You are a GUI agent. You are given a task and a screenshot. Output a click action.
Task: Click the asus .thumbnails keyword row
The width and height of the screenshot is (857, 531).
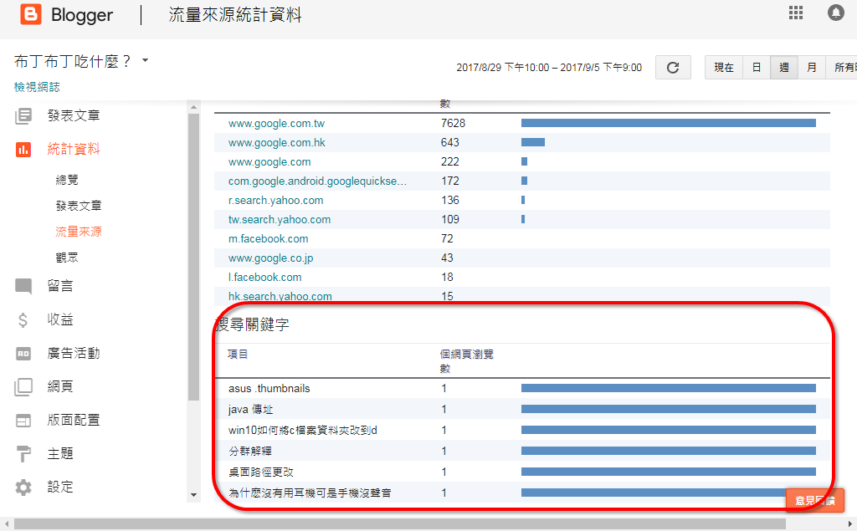coord(522,388)
